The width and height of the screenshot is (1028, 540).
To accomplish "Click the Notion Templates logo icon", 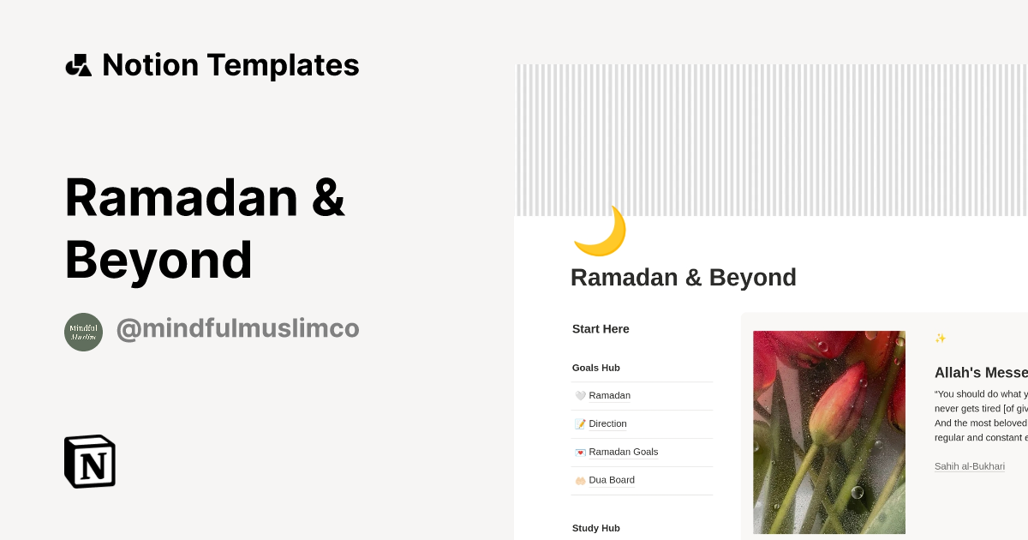I will [80, 64].
